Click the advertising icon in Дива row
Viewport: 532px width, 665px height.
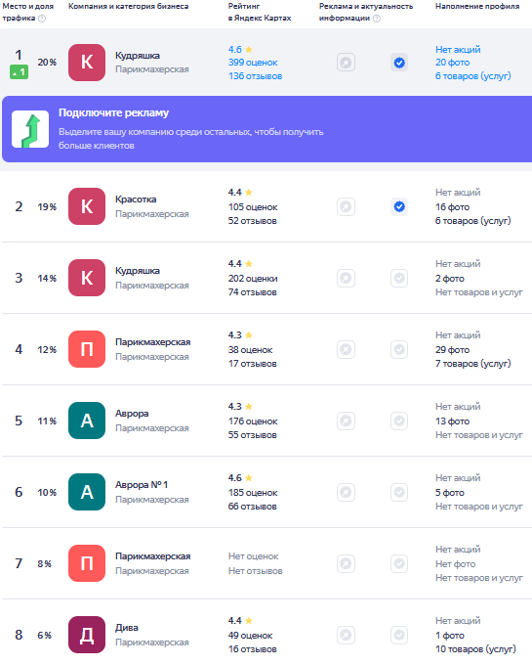point(346,636)
